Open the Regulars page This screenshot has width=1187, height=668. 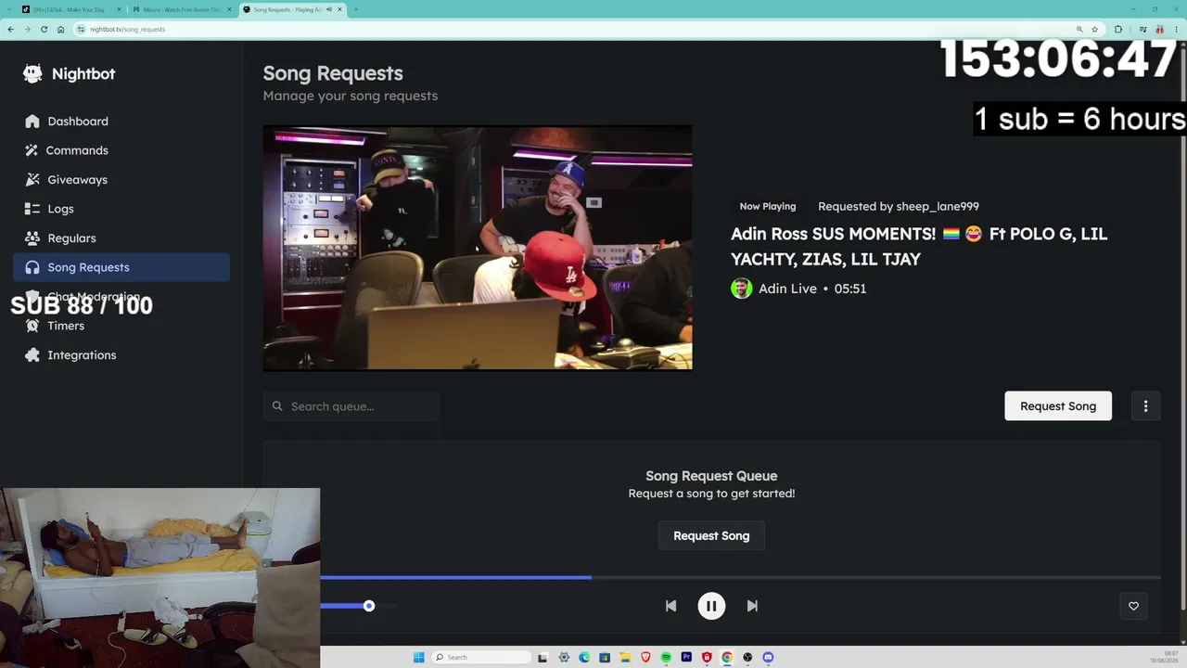coord(121,238)
